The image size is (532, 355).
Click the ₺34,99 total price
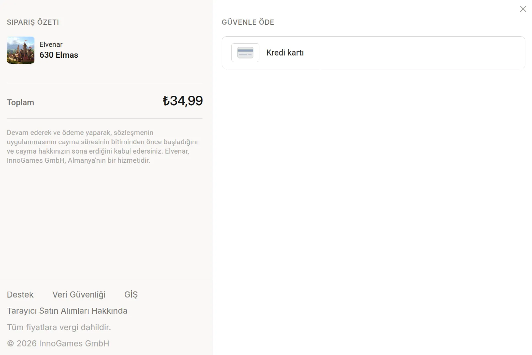[183, 101]
